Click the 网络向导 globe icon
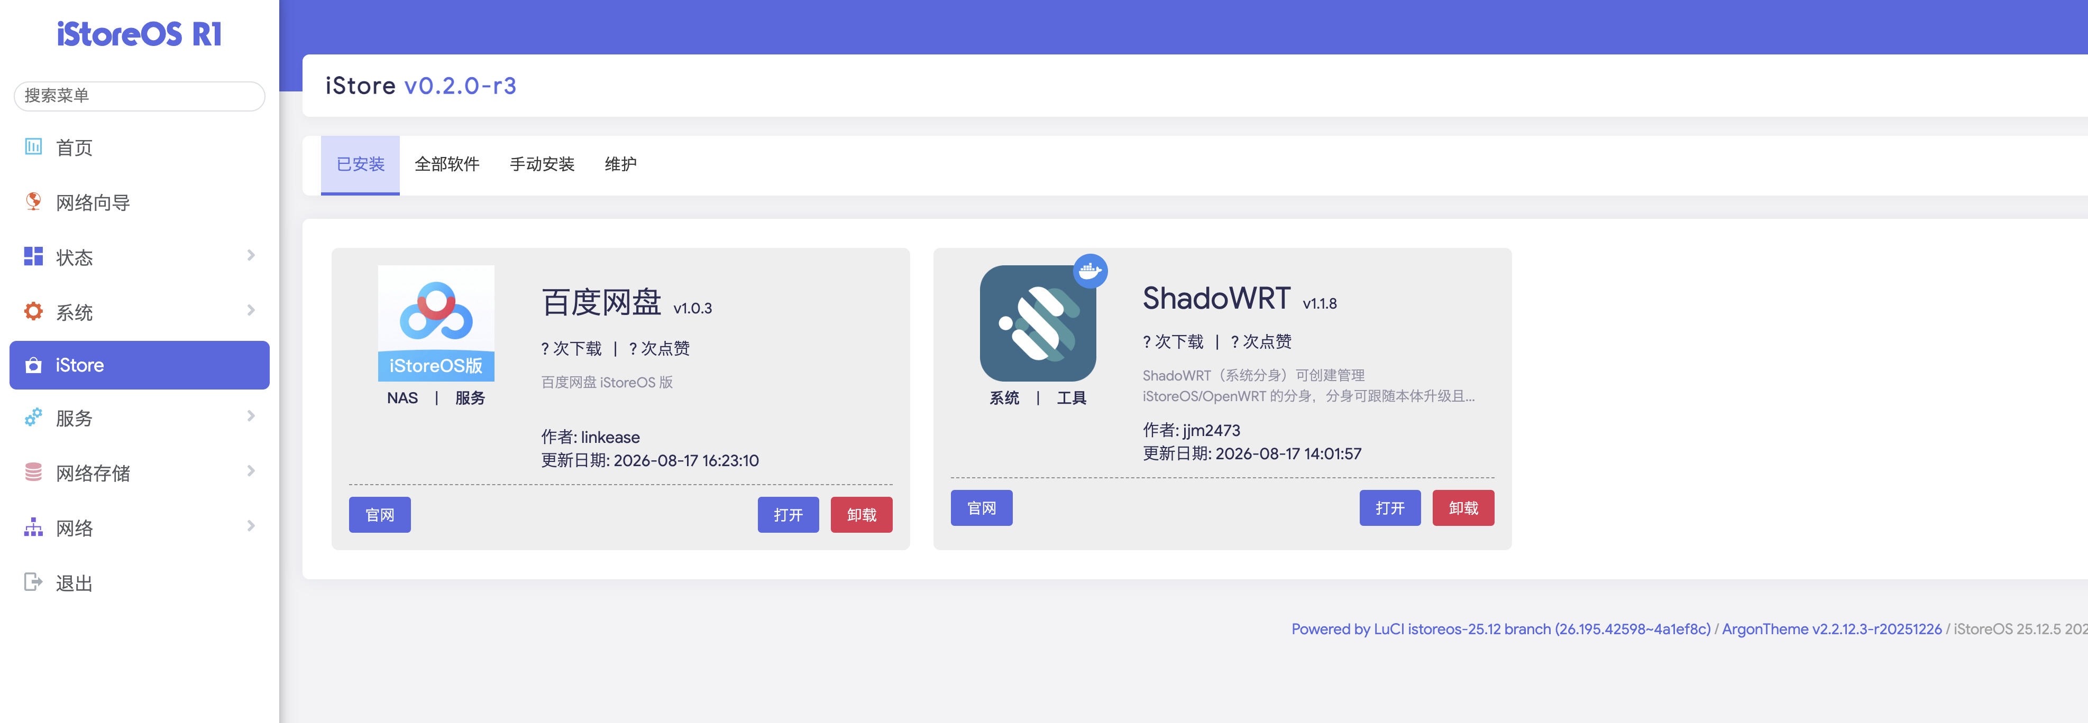2088x723 pixels. click(x=33, y=201)
